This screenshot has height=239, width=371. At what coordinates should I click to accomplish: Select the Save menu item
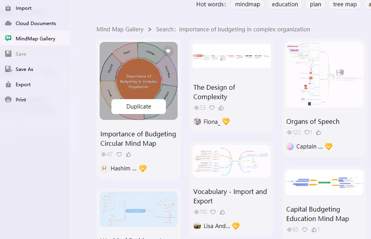21,54
